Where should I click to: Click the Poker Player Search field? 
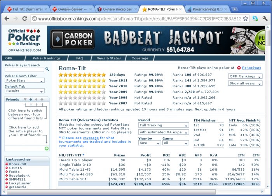coord(24,69)
